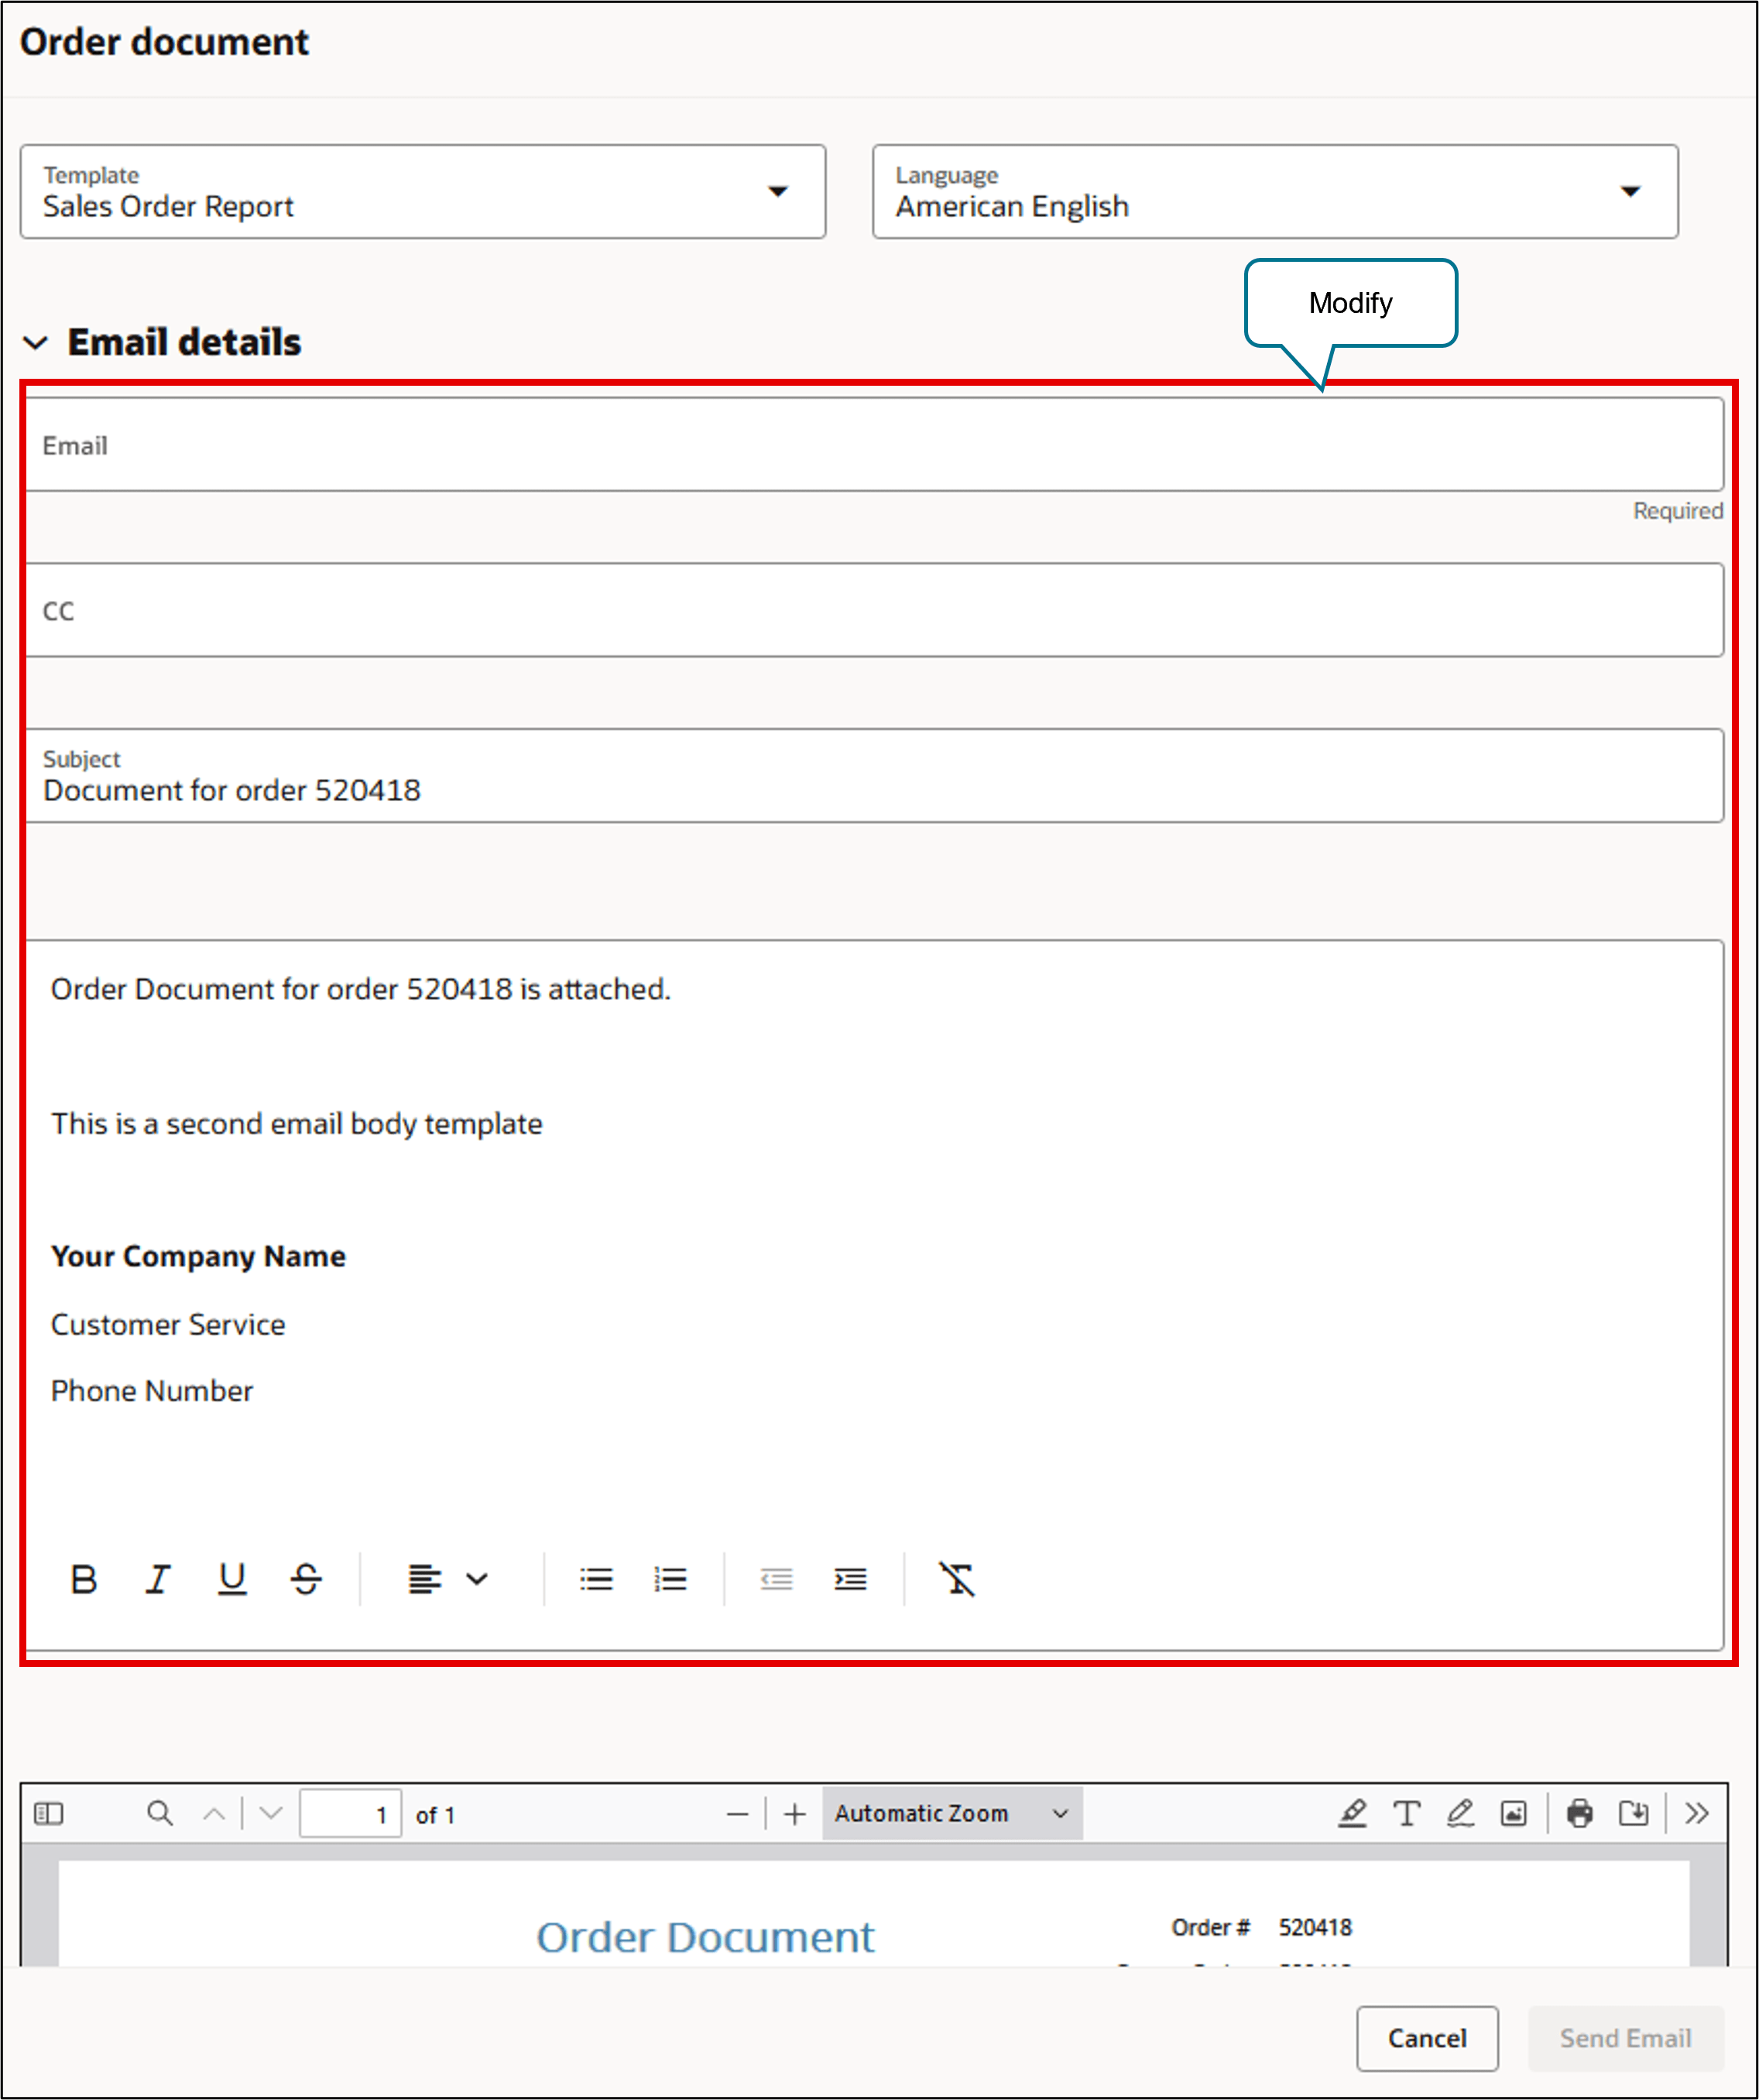Print the order document PDF
The height and width of the screenshot is (2100, 1759).
click(1579, 1813)
